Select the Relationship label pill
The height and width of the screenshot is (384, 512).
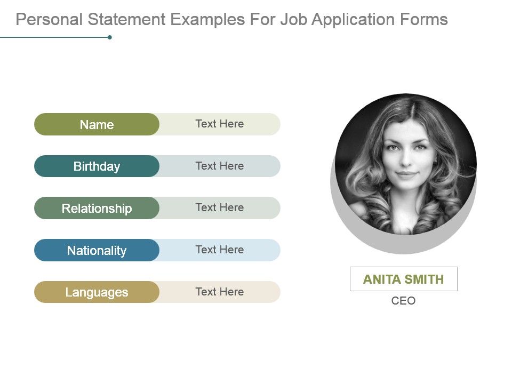point(97,208)
